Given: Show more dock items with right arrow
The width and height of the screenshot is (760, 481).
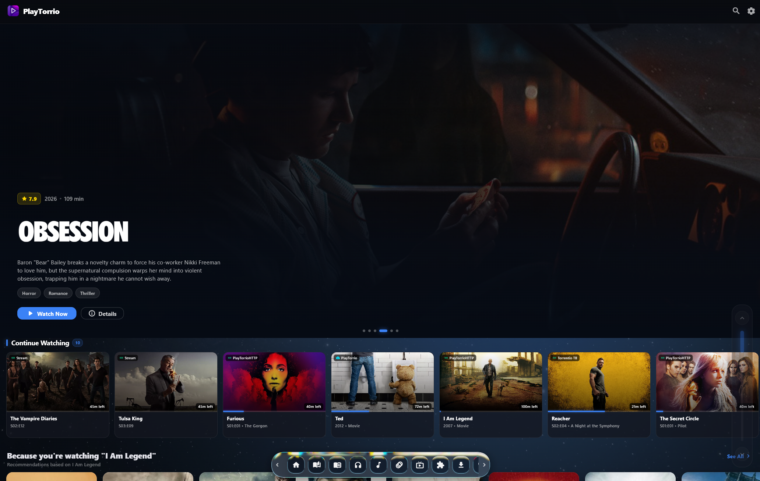Looking at the screenshot, I should 484,465.
